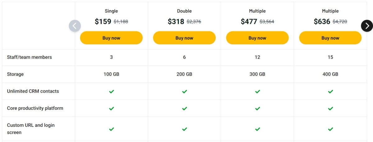
Task: Buy the $477 Multiple plan
Action: pos(257,38)
